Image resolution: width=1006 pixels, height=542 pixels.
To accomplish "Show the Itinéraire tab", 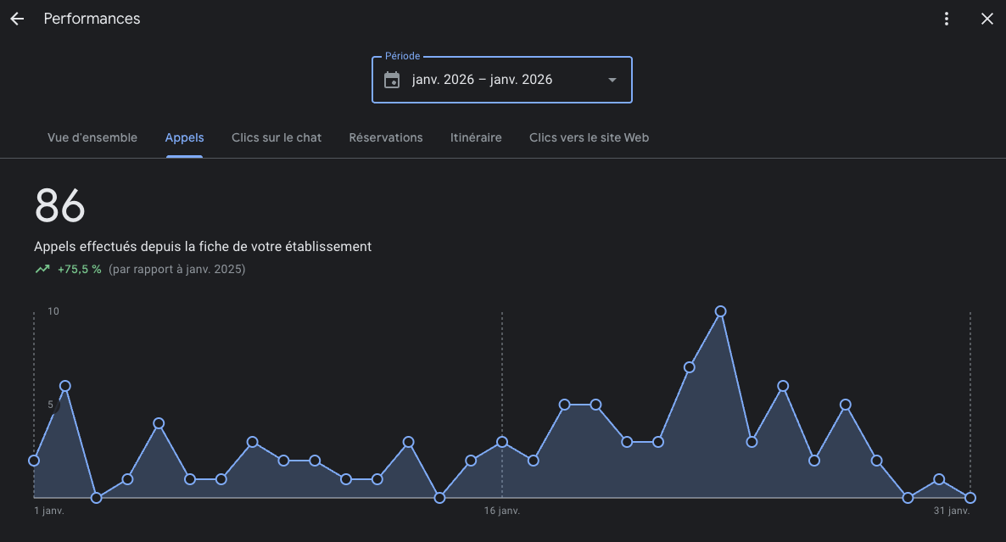I will pyautogui.click(x=476, y=137).
